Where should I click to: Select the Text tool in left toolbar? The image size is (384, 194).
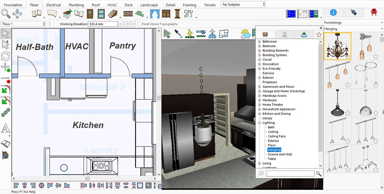[5, 129]
